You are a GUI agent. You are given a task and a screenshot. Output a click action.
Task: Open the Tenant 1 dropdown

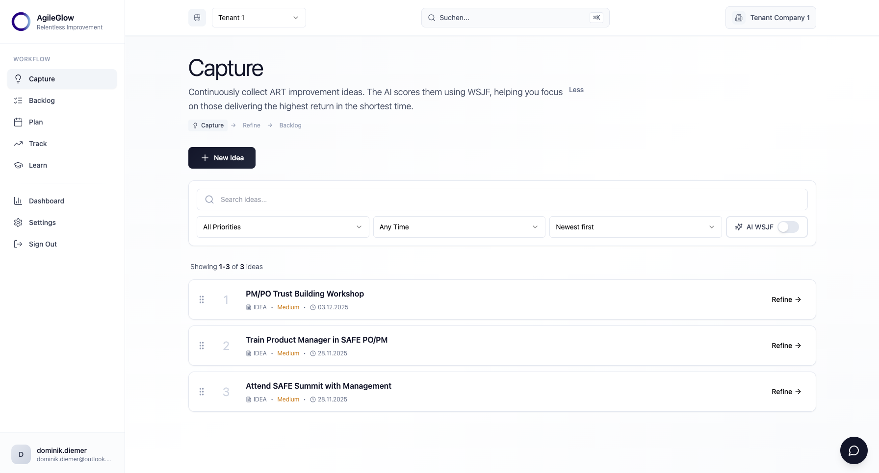point(259,17)
